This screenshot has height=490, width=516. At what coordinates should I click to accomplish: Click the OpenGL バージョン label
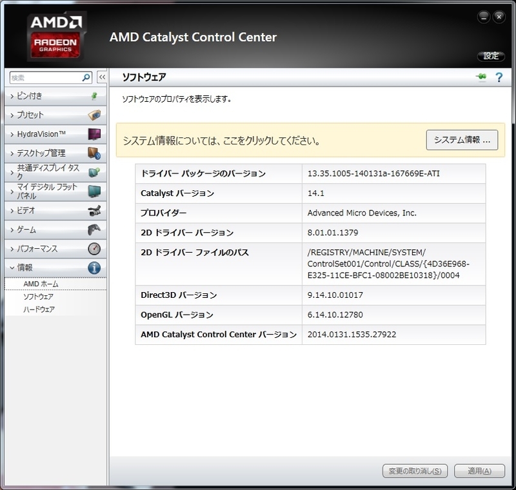coord(177,315)
